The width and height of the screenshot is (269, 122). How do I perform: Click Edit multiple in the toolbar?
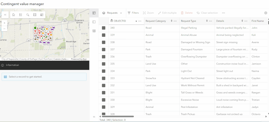click(x=167, y=13)
